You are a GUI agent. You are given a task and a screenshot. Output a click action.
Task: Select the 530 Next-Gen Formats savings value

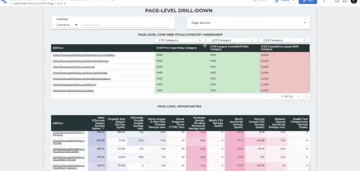(x=163, y=149)
